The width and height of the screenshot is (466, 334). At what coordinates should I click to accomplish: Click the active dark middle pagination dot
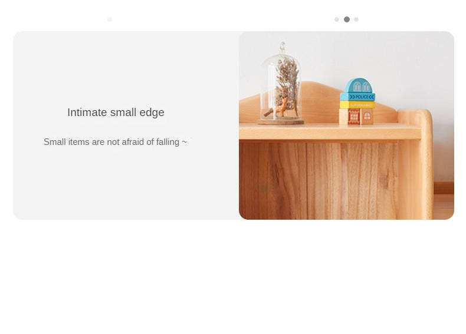click(346, 19)
